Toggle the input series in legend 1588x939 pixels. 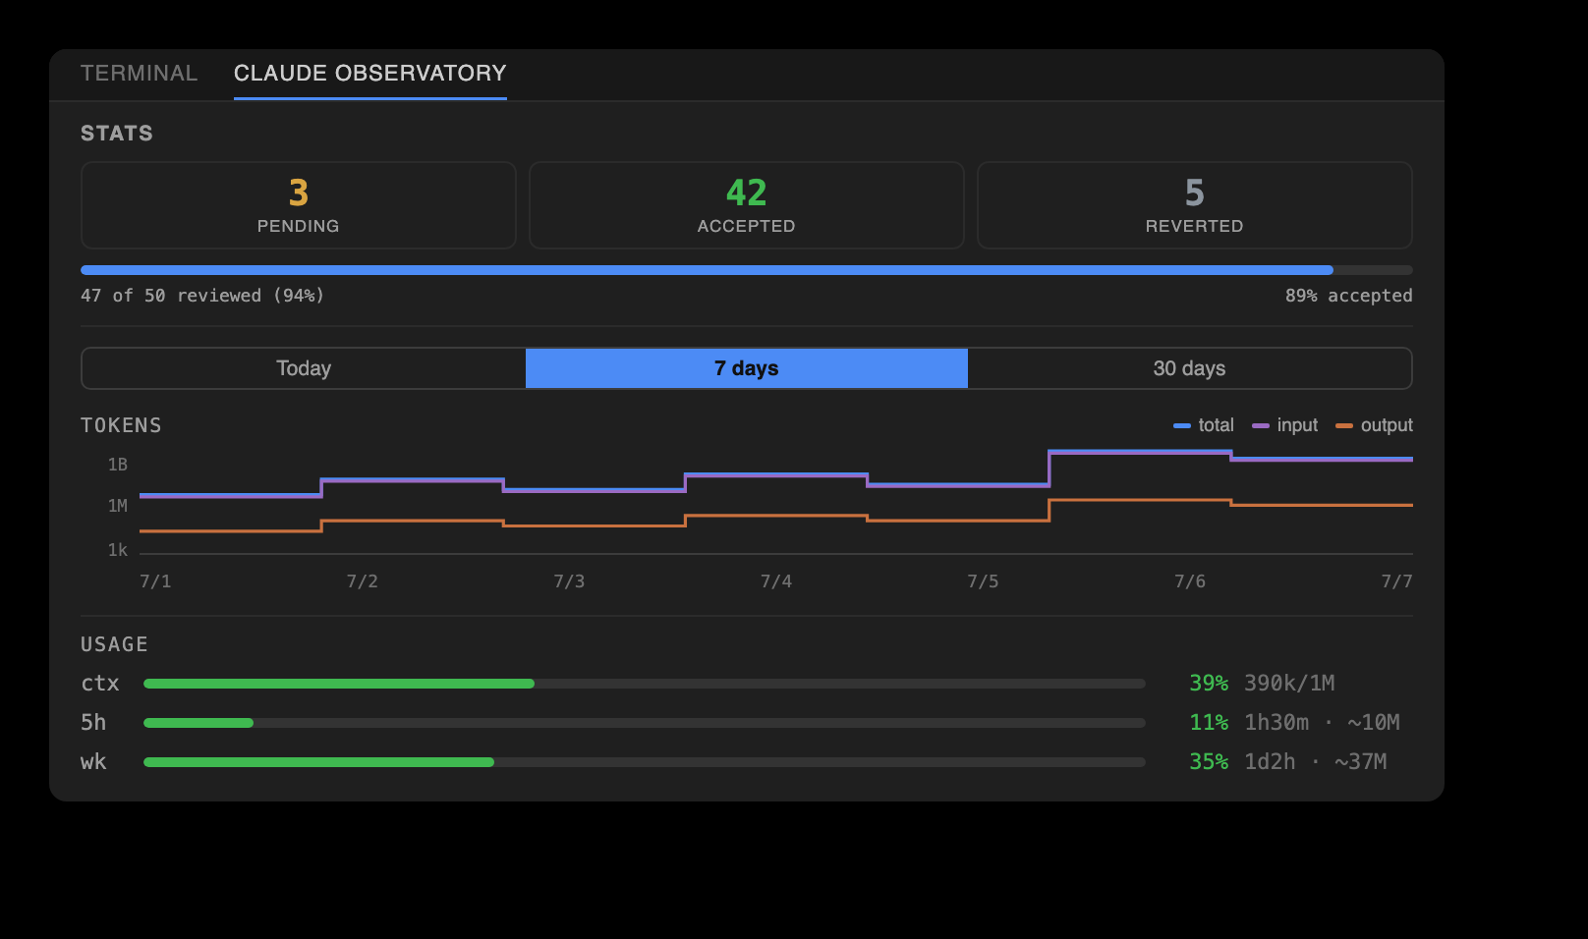1285,425
